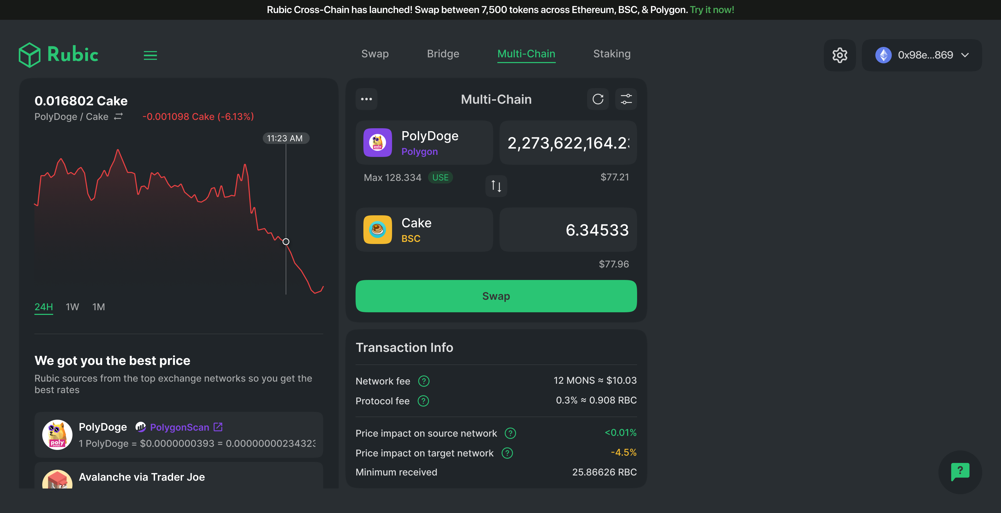Click Network fee help question icon
The image size is (1001, 513).
pos(424,381)
